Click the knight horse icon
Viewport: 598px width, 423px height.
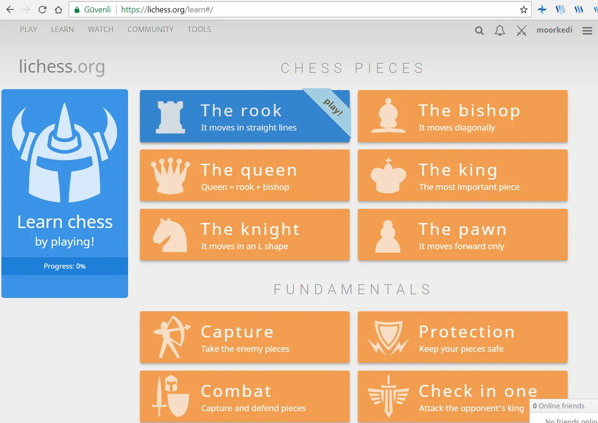pyautogui.click(x=170, y=235)
